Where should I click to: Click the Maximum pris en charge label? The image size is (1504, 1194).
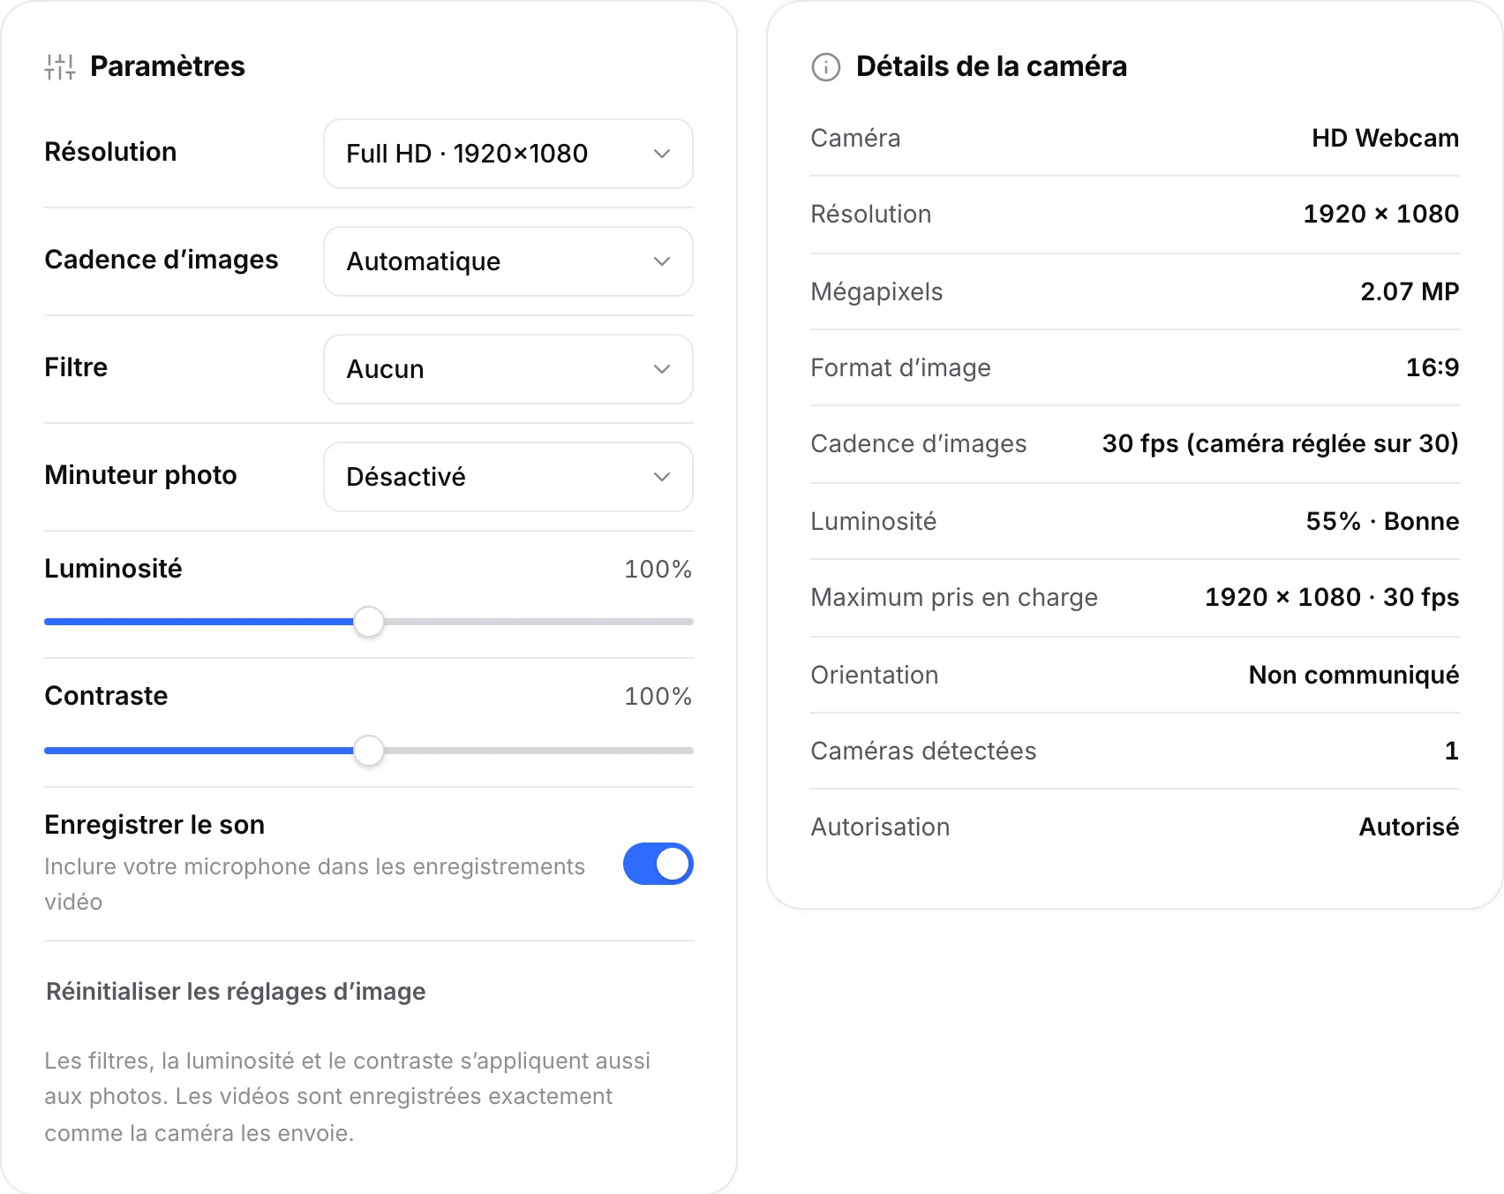[954, 597]
